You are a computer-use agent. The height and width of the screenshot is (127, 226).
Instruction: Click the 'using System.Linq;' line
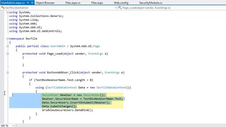[24, 20]
